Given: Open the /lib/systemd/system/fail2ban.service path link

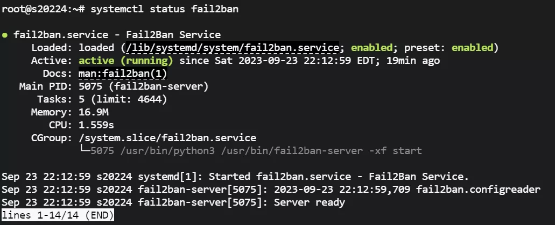Looking at the screenshot, I should pos(233,48).
